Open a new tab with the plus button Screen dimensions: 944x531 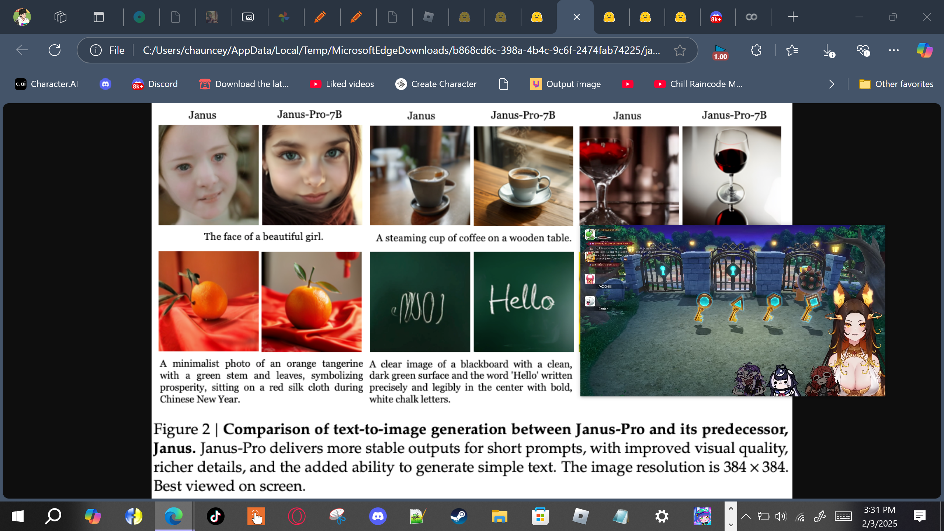point(793,17)
